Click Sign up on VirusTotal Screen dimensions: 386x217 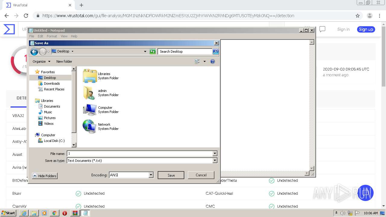point(366,29)
